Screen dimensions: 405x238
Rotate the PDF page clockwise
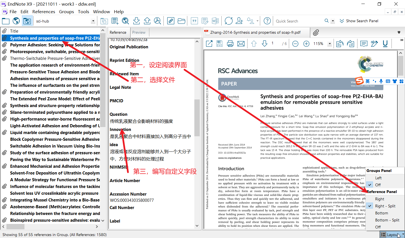(x=350, y=44)
